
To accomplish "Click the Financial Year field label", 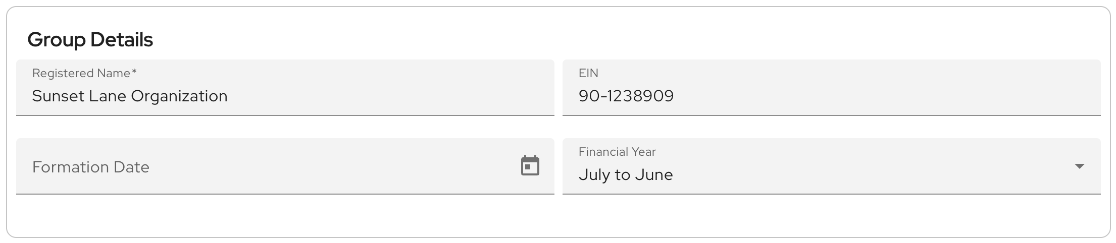I will tap(617, 152).
